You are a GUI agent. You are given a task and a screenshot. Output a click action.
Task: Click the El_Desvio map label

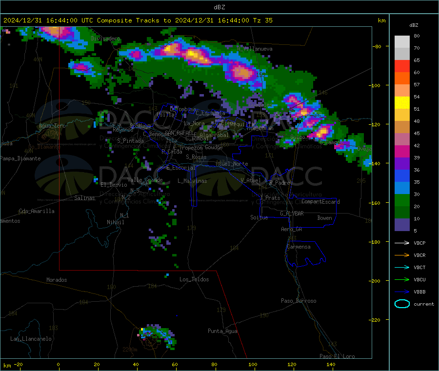[114, 185]
